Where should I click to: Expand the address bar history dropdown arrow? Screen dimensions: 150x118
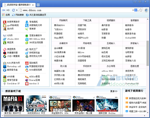click(x=133, y=10)
